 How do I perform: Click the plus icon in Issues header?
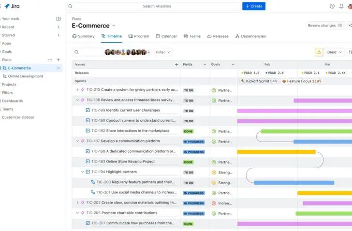coord(176,64)
